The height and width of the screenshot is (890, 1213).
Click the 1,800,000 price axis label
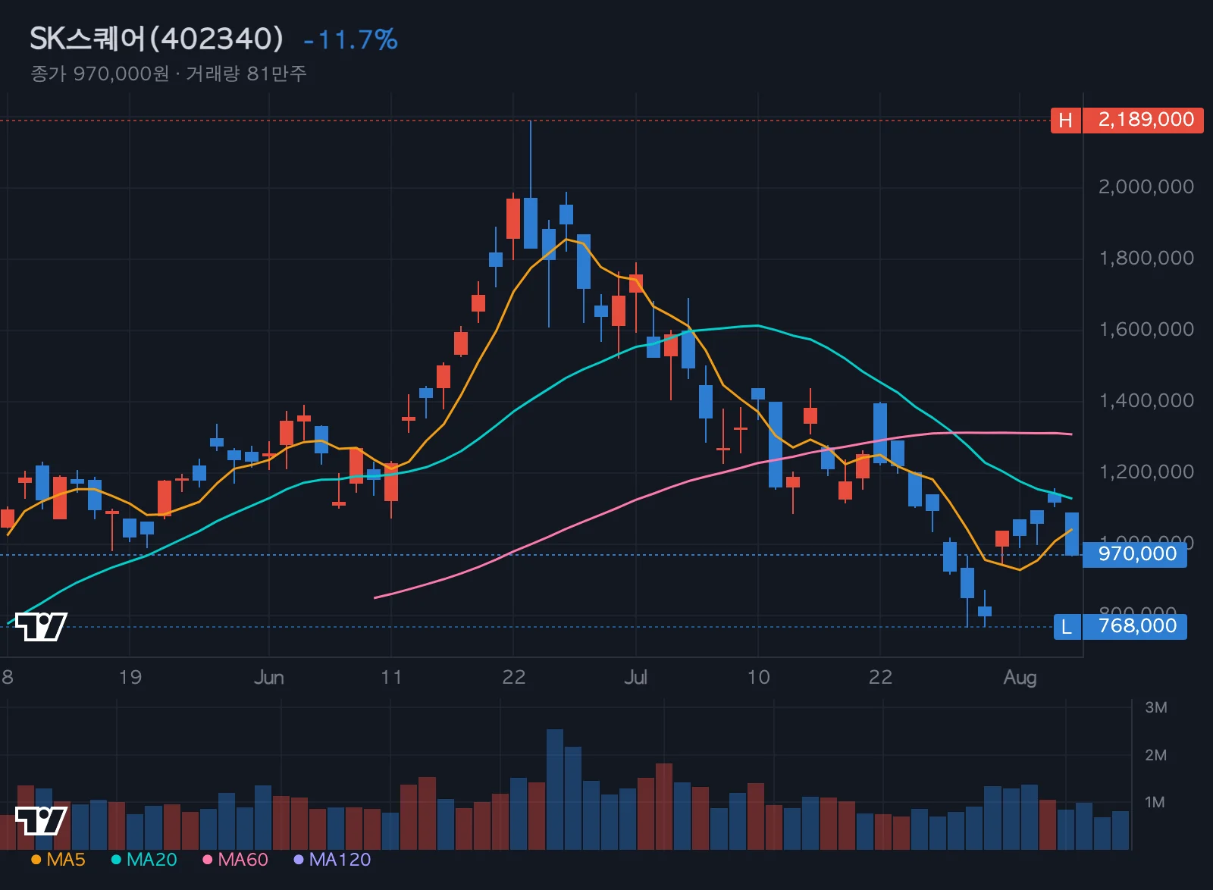tap(1146, 258)
